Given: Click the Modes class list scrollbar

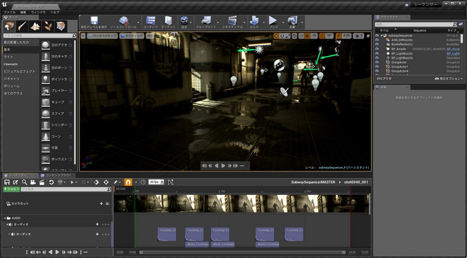Looking at the screenshot, I should coord(75,102).
